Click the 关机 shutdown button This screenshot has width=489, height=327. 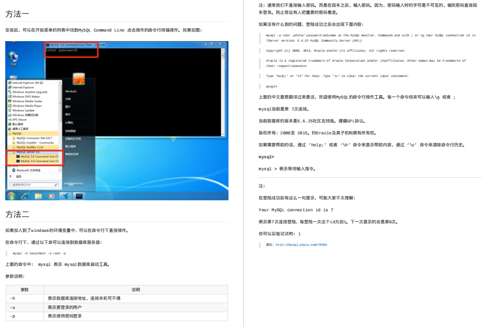pyautogui.click(x=71, y=185)
